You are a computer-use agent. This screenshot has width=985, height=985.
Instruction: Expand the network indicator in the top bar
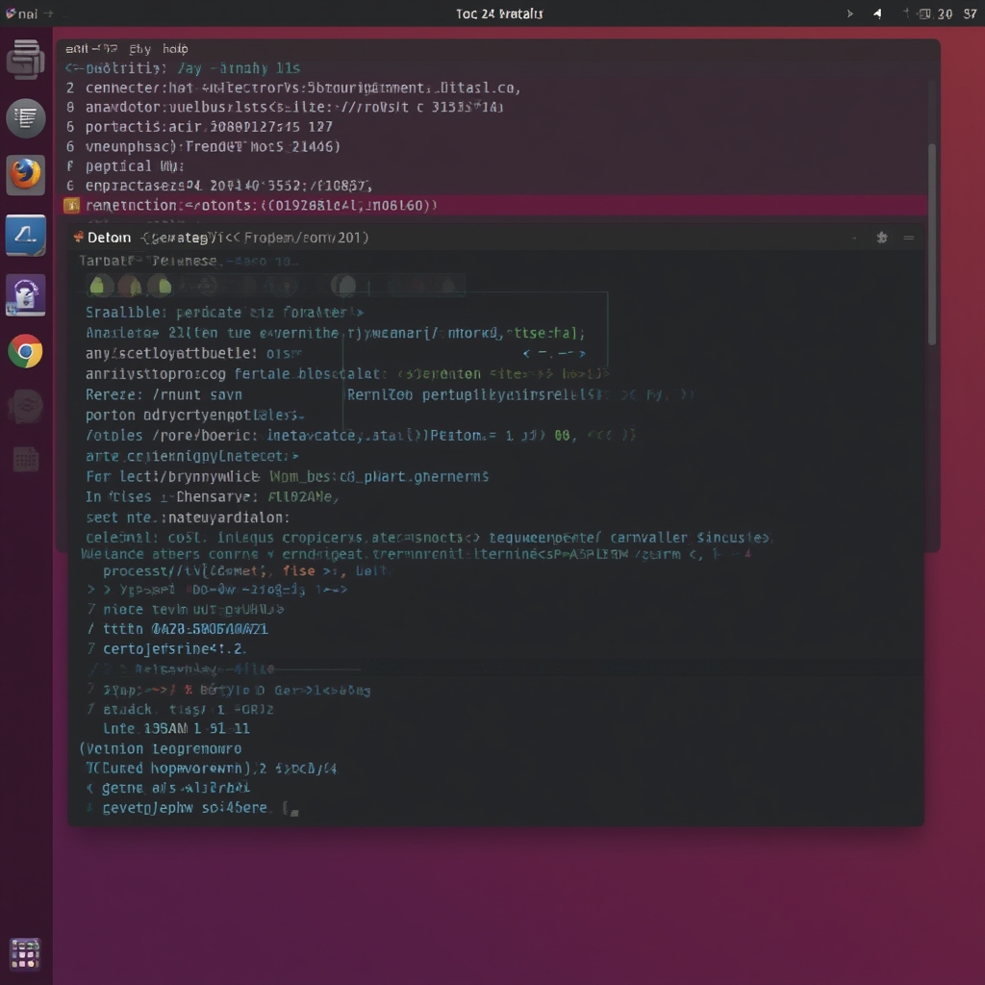tap(908, 13)
